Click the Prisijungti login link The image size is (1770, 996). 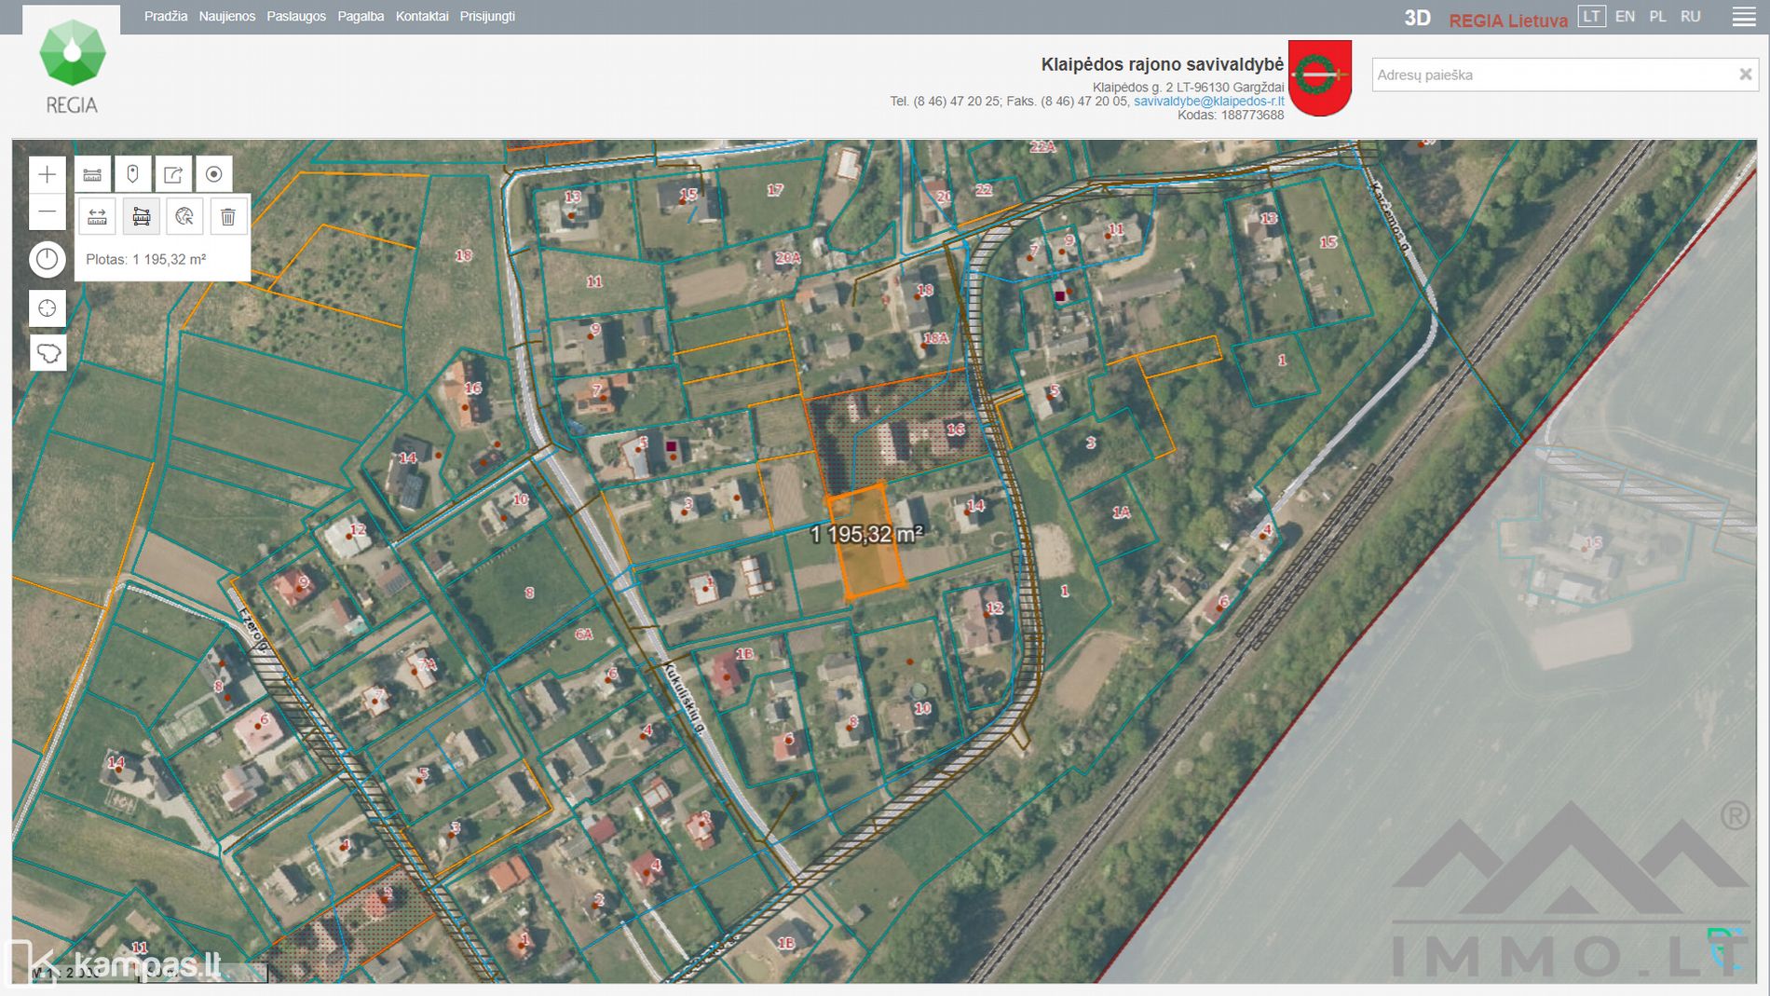tap(487, 17)
